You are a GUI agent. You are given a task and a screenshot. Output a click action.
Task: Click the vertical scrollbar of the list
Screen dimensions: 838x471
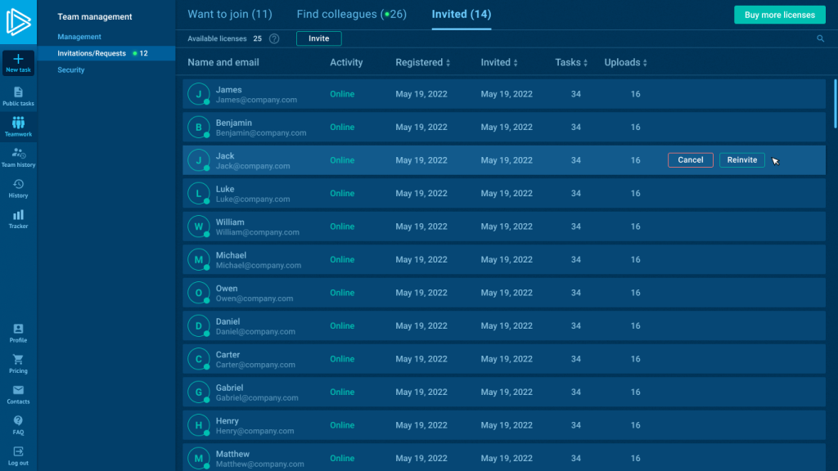point(835,102)
